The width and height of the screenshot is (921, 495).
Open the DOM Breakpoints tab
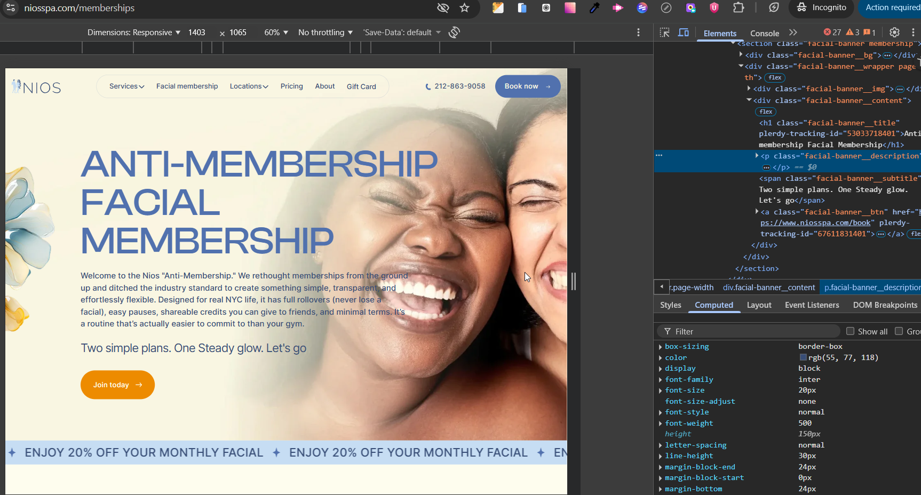click(885, 305)
